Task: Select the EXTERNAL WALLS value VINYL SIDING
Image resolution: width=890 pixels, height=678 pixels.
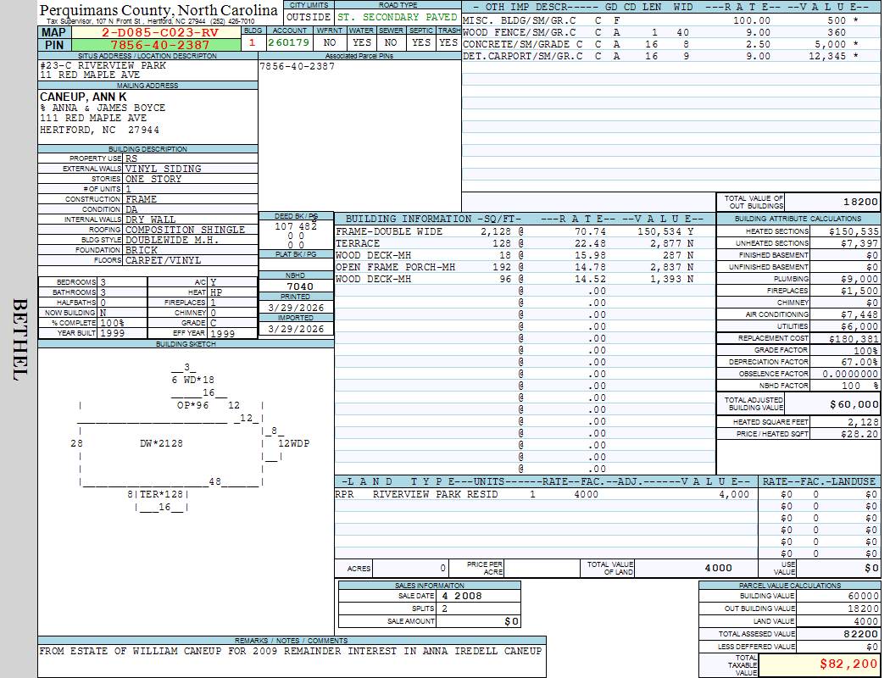Action: click(x=164, y=169)
